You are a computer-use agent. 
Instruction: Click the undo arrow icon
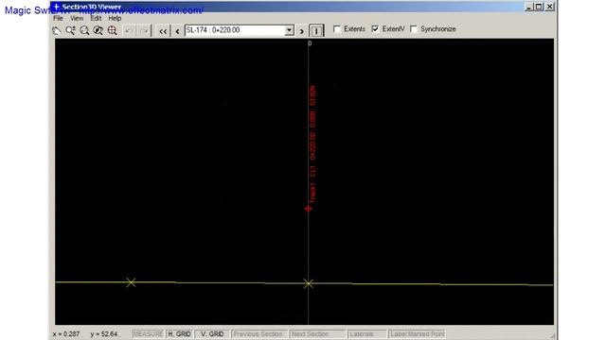[x=130, y=30]
